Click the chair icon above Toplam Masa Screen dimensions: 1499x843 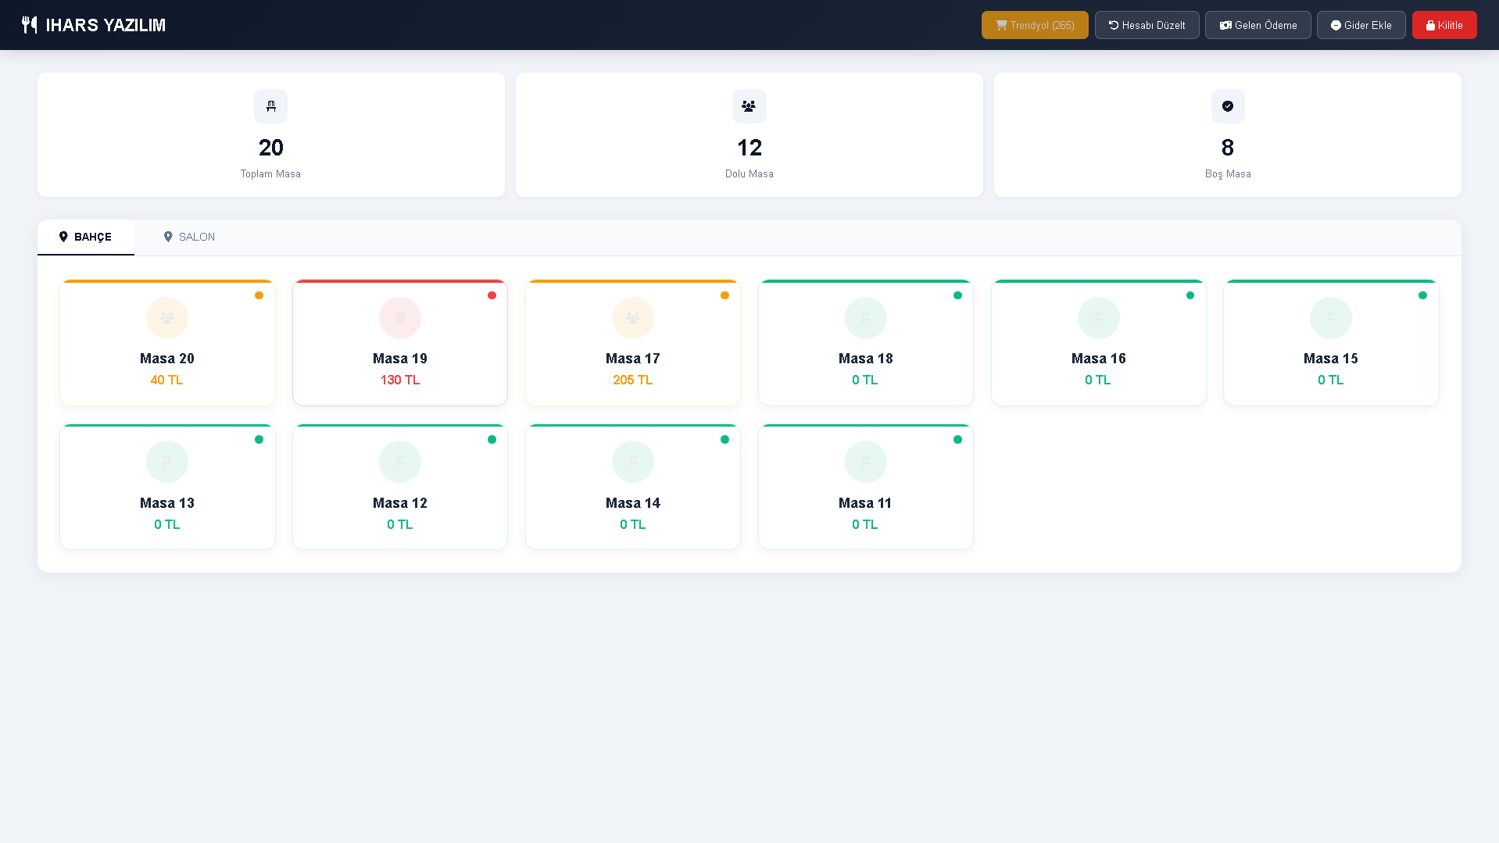(270, 106)
